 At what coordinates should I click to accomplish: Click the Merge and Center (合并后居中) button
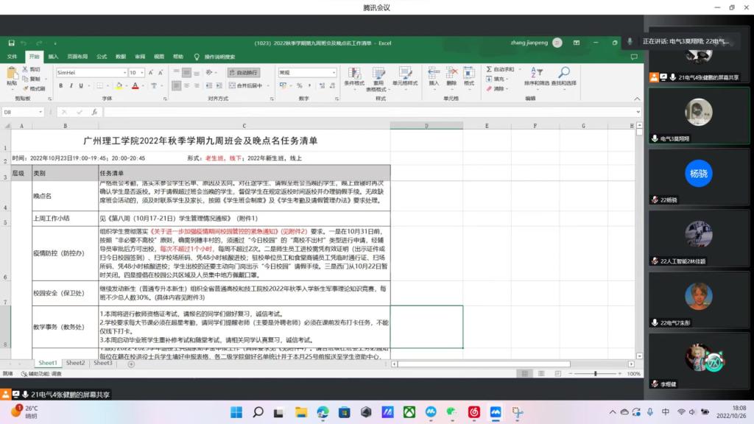click(x=246, y=85)
